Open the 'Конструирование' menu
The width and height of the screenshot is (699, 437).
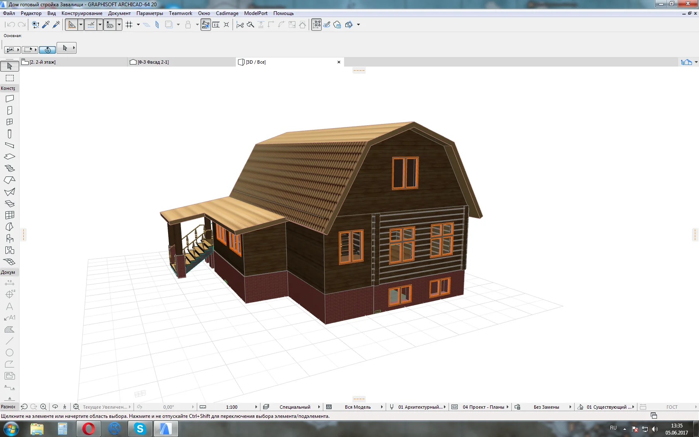pyautogui.click(x=82, y=13)
